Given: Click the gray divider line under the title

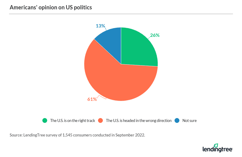Looking at the screenshot, I should pos(121,14).
